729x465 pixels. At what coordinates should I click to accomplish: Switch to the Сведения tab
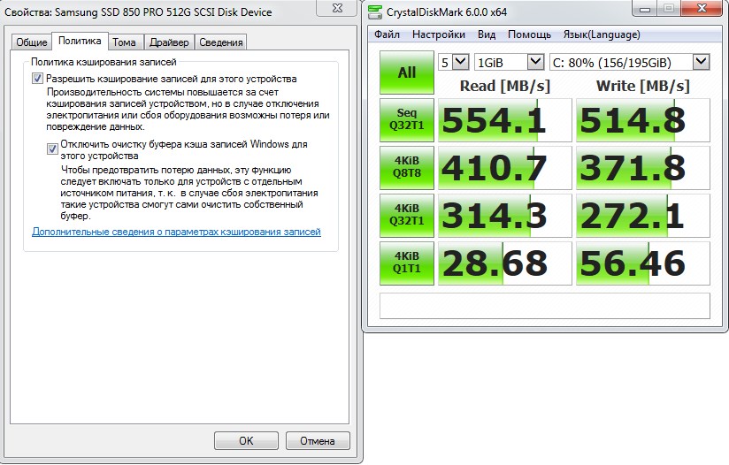[x=221, y=42]
